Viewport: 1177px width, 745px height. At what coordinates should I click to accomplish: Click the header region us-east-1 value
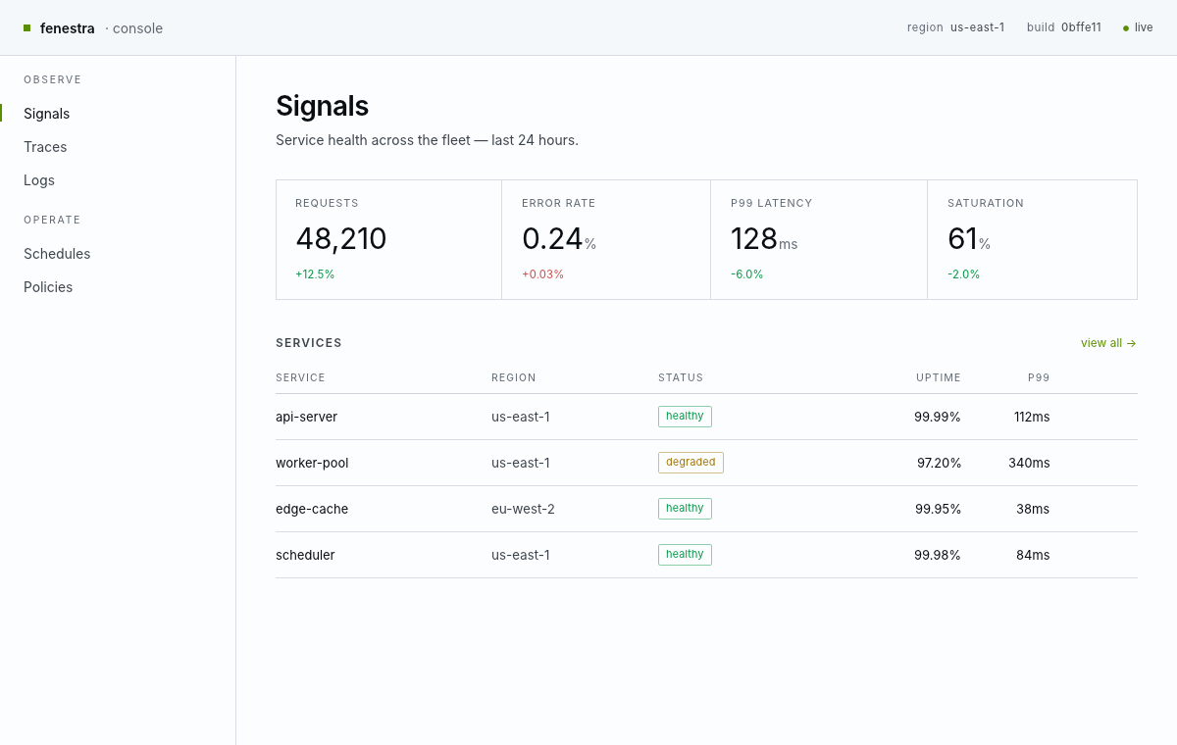[x=978, y=27]
